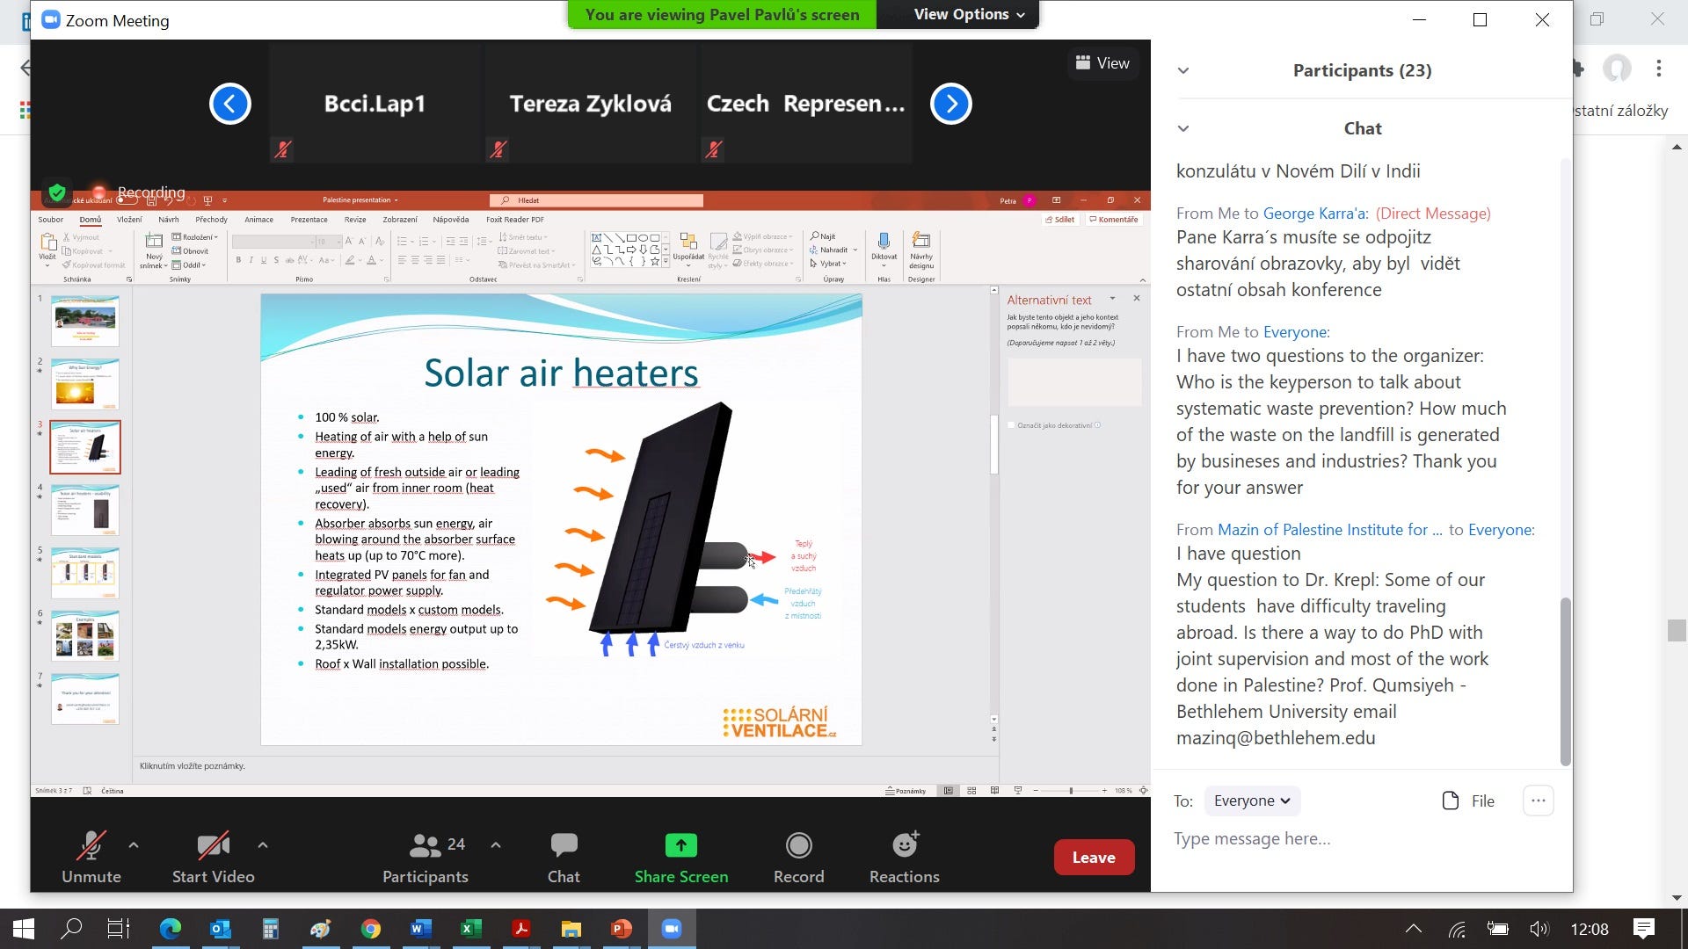Open the View Options dropdown

pos(969,14)
